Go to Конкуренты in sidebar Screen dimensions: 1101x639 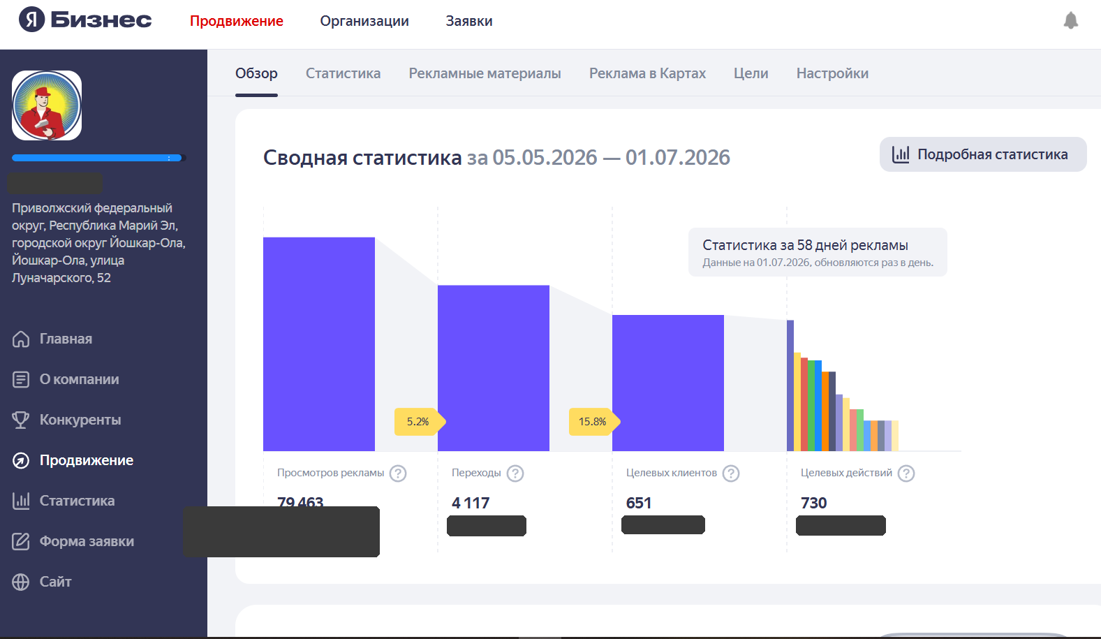[x=80, y=420]
